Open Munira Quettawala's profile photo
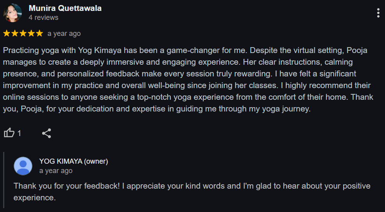385x212 pixels. (x=13, y=13)
